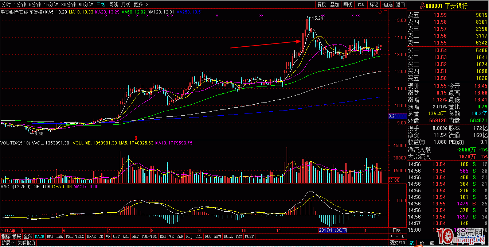Click the F10 button in top toolbar

[361, 4]
